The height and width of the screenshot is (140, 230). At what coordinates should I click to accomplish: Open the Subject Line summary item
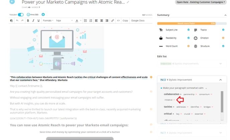tap(171, 30)
